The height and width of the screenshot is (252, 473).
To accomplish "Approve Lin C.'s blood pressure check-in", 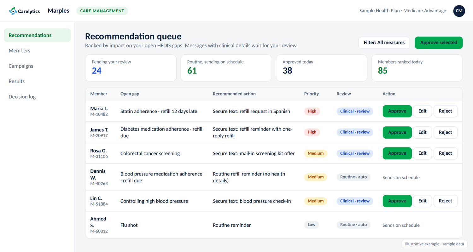I will [397, 201].
